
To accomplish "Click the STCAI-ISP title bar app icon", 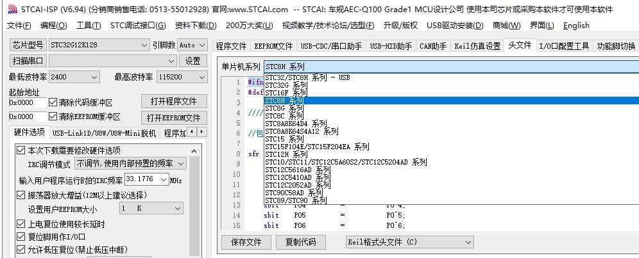I will click(x=13, y=8).
